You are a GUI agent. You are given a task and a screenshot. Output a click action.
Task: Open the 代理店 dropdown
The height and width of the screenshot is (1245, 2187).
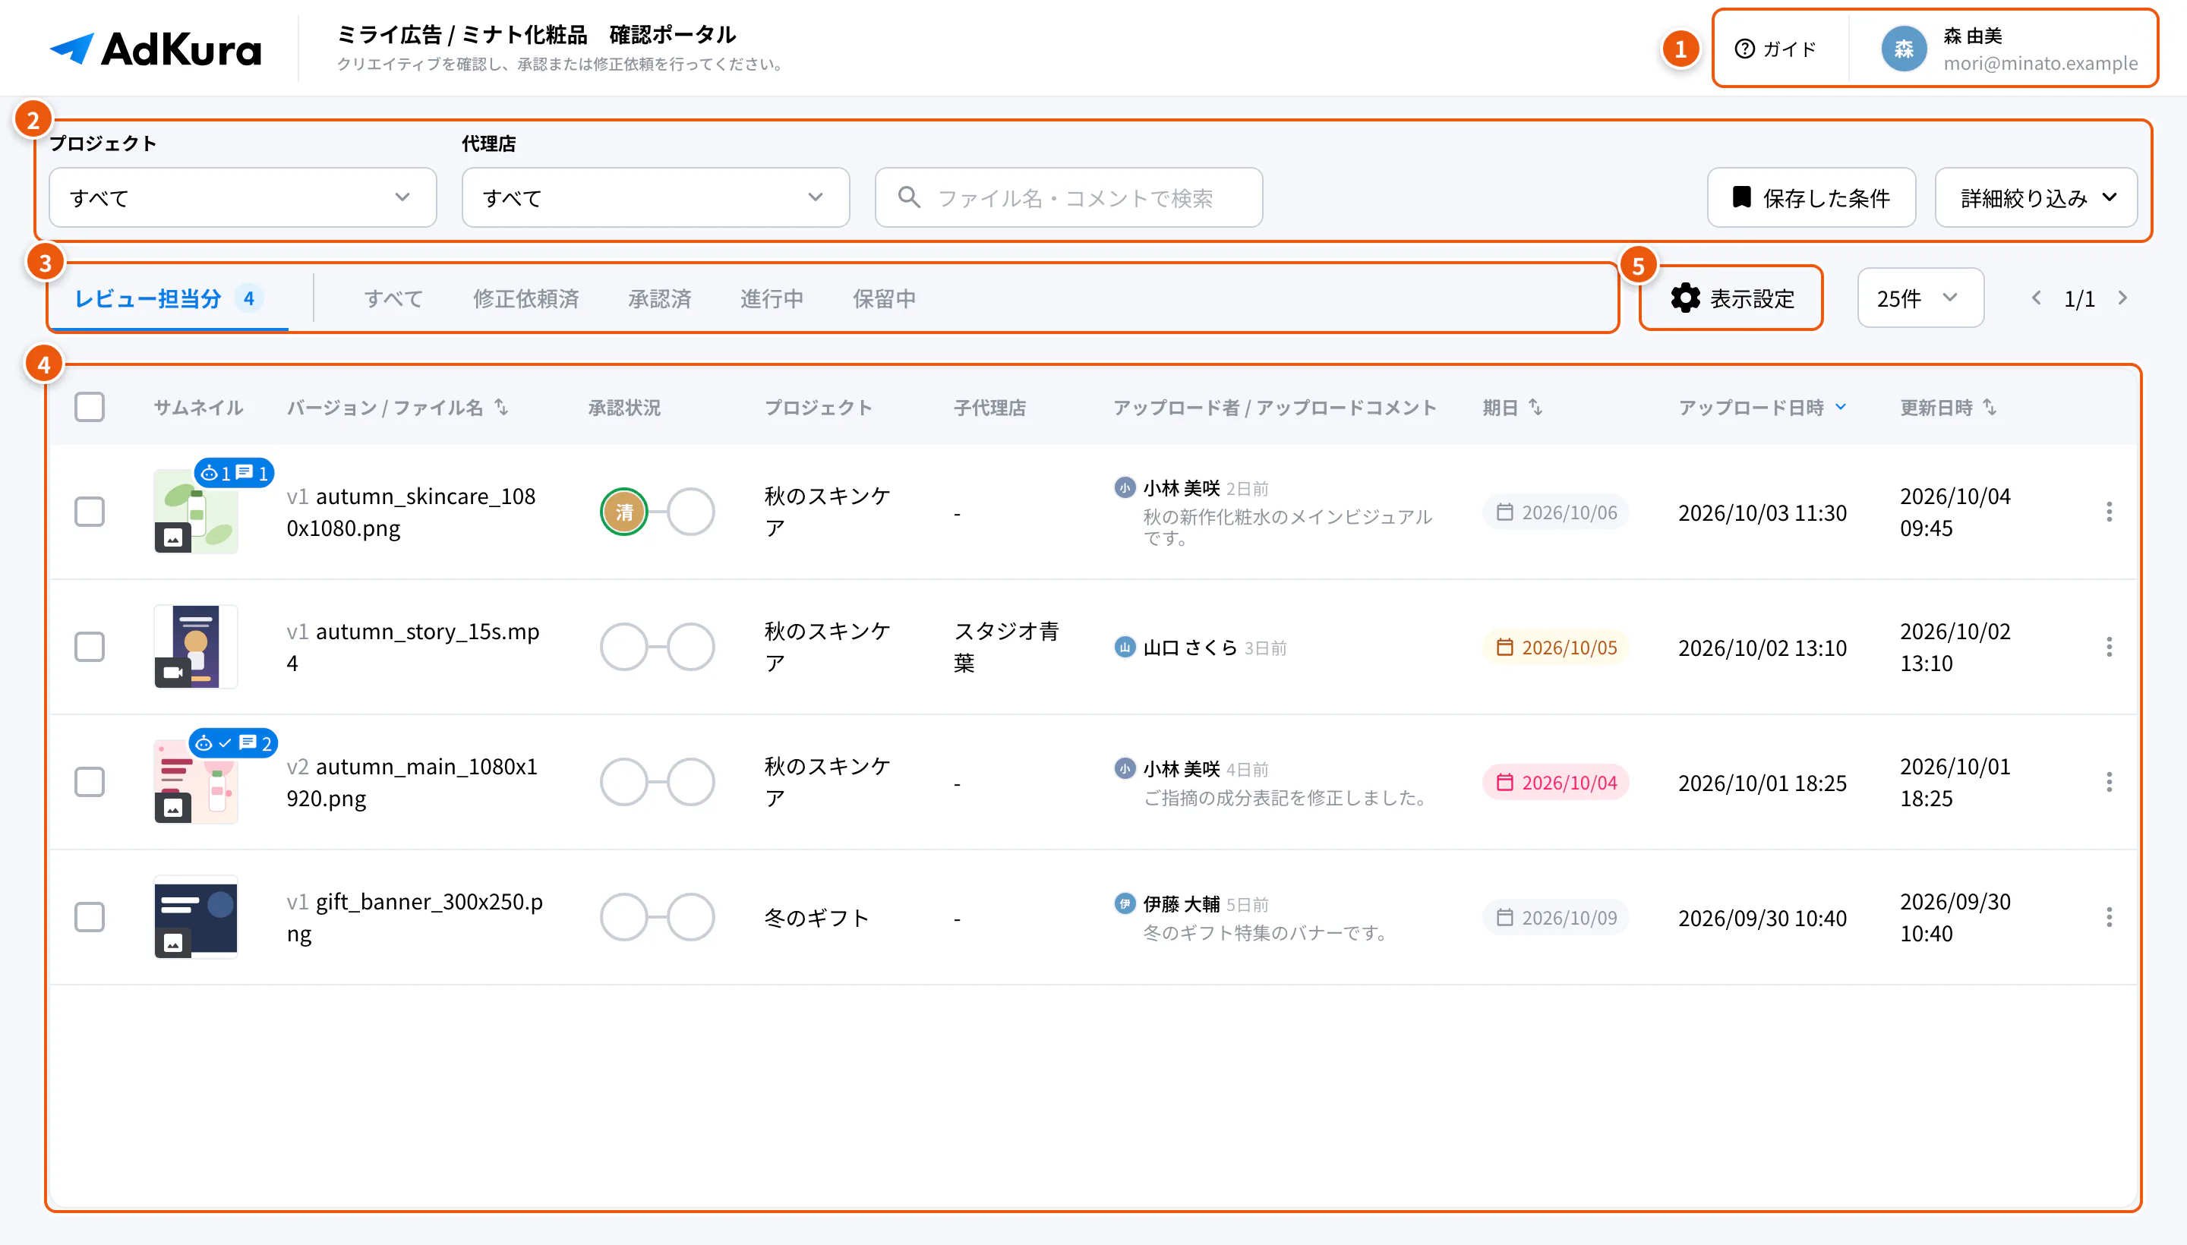click(x=655, y=197)
